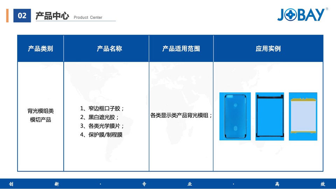This screenshot has width=336, height=189.
Task: Click the 产品中心 heading
Action: (x=52, y=16)
